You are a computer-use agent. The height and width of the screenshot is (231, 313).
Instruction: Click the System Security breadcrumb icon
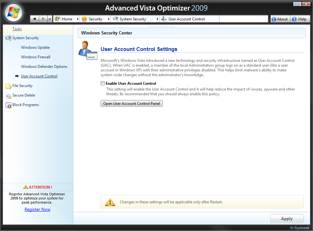point(116,19)
